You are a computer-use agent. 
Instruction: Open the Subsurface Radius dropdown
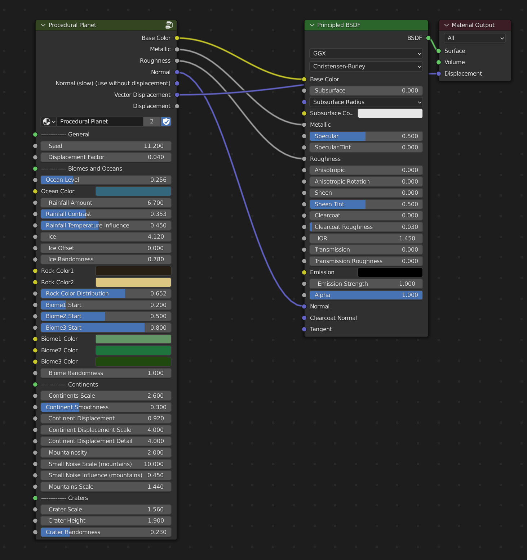(366, 102)
